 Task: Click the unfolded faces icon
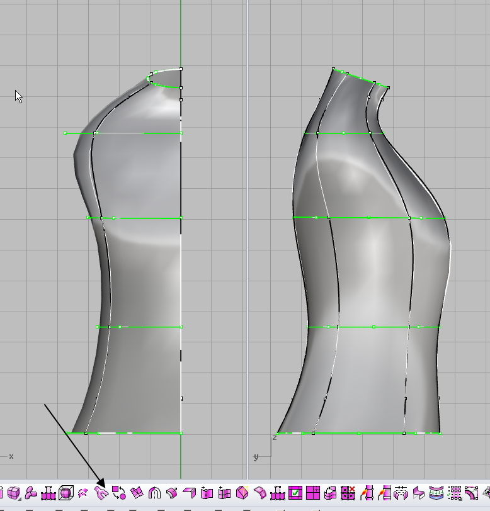[137, 493]
